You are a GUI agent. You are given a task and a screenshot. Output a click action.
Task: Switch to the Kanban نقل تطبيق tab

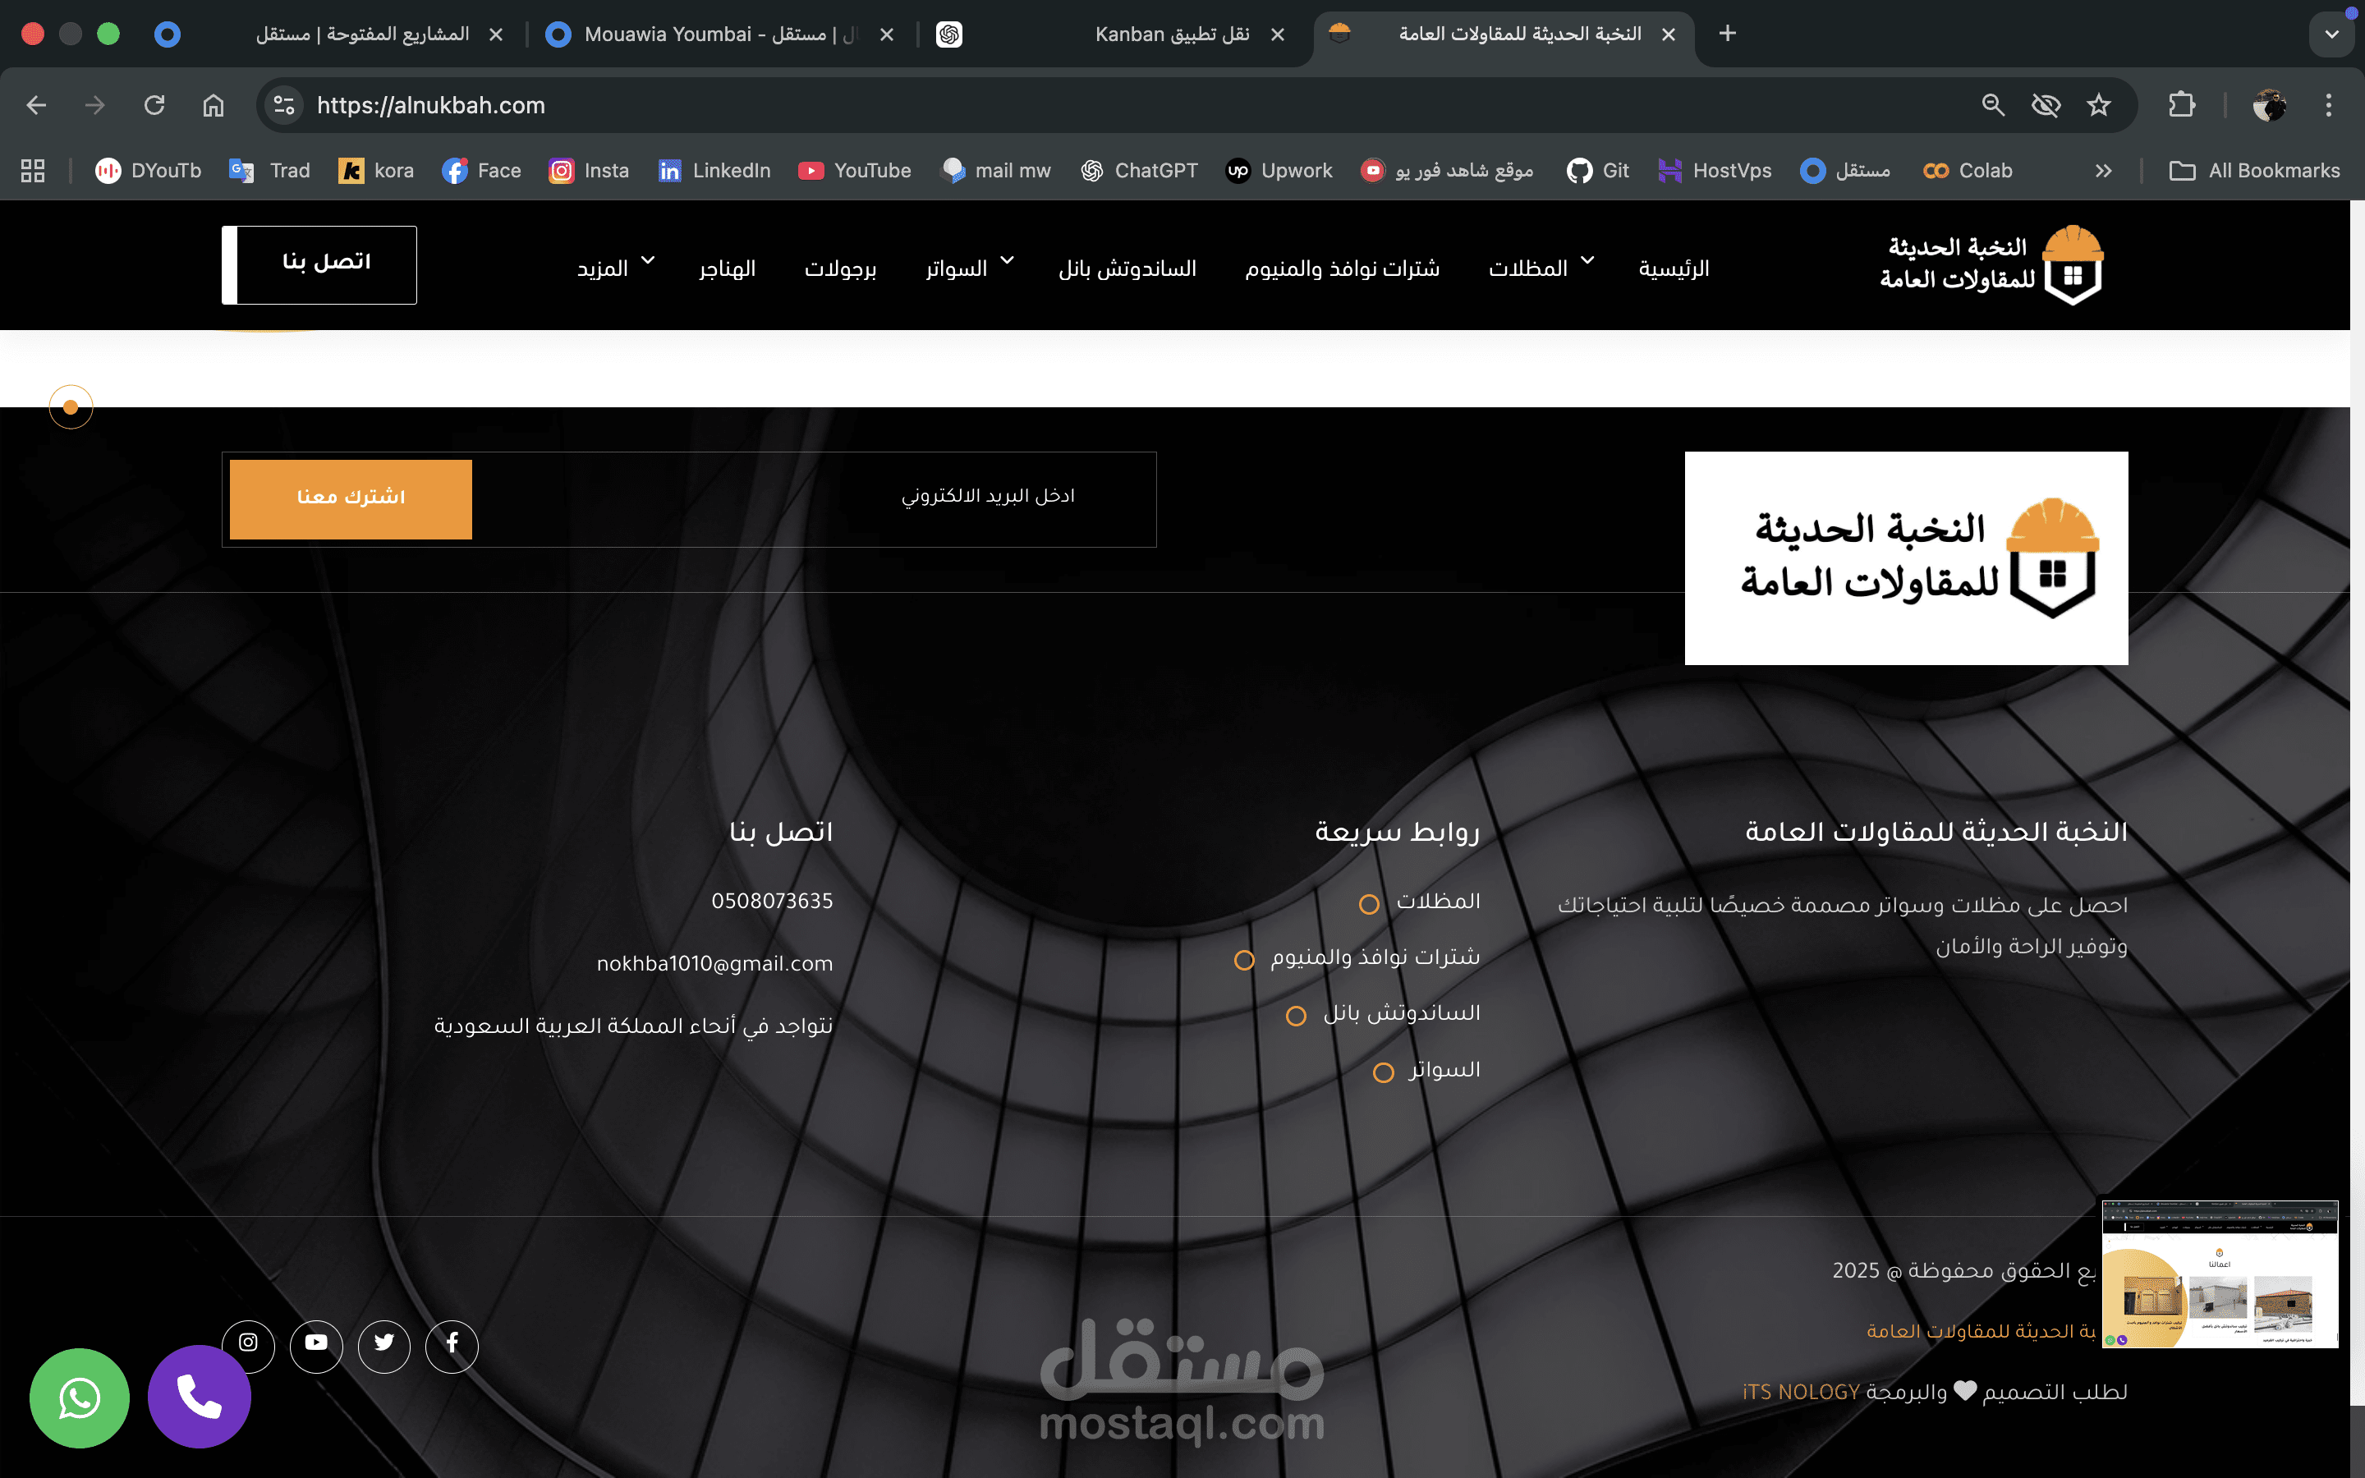coord(1170,34)
